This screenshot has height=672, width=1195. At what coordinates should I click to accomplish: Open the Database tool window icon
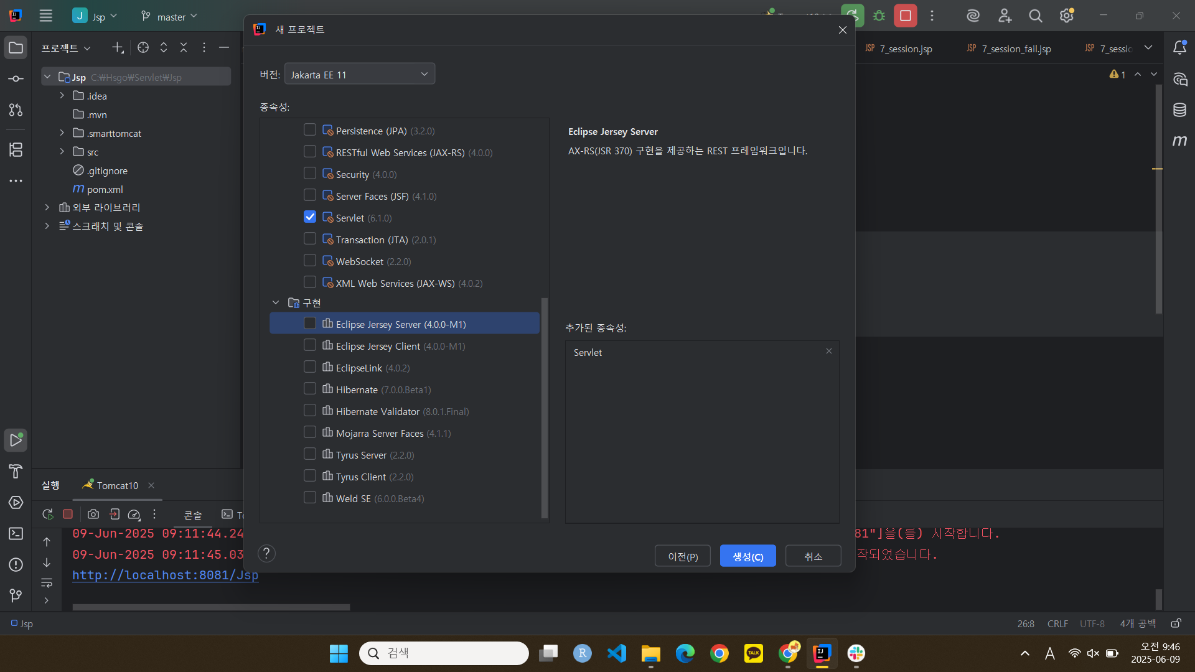1179,110
